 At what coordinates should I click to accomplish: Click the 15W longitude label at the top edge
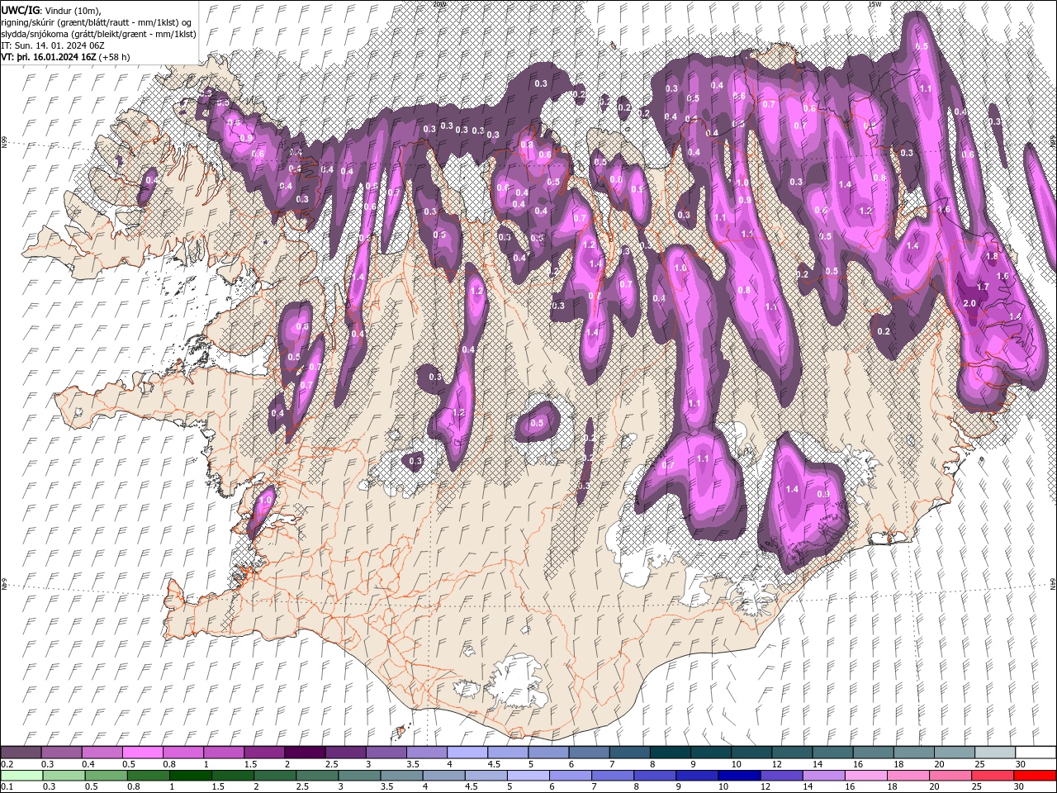(x=875, y=4)
